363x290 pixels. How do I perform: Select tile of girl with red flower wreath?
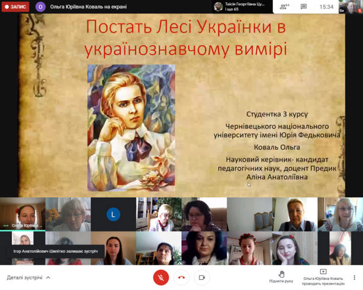(x=249, y=248)
